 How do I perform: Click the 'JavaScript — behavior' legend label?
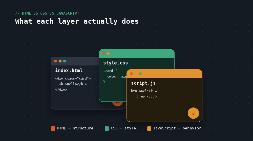click(x=177, y=128)
